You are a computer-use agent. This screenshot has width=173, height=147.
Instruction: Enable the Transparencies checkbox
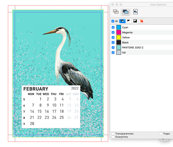(113, 133)
